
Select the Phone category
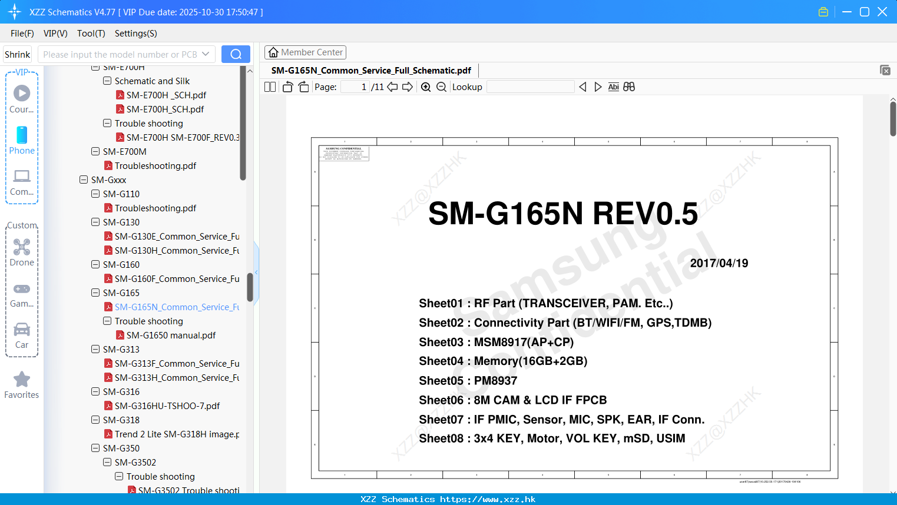[22, 141]
